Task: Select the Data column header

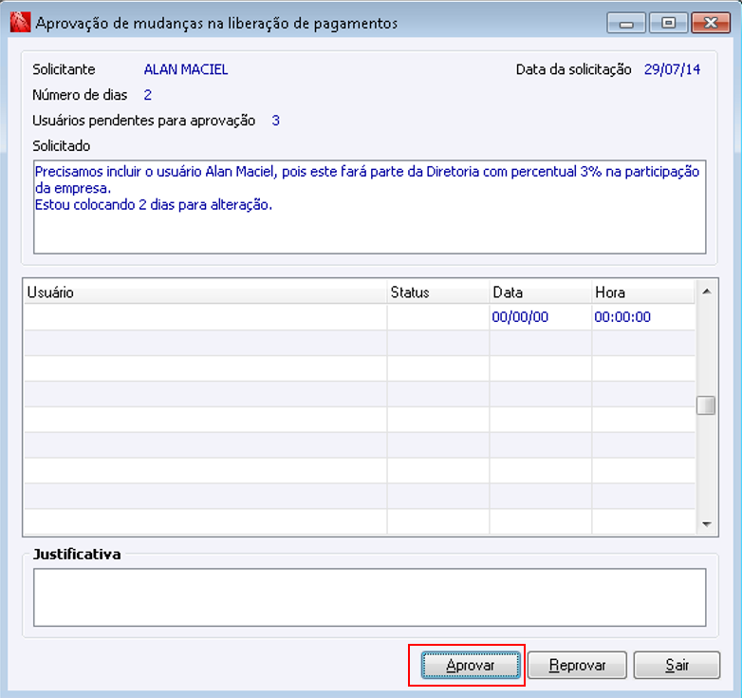Action: click(541, 292)
